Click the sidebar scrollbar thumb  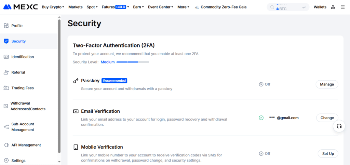(x=59, y=86)
